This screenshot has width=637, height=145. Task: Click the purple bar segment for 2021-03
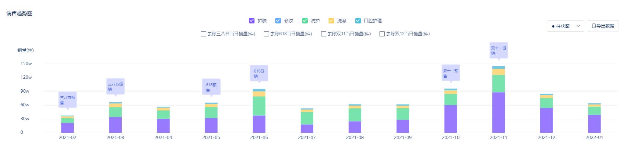115,125
